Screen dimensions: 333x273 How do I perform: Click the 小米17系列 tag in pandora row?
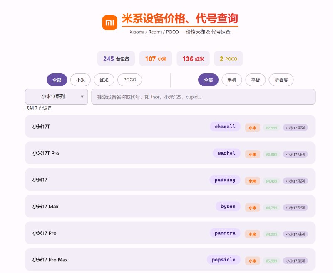coord(296,234)
